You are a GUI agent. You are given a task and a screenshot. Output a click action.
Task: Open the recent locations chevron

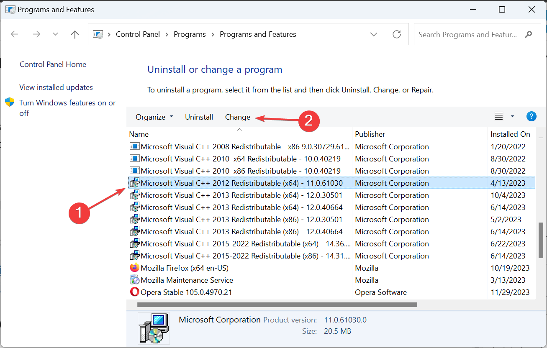click(55, 34)
